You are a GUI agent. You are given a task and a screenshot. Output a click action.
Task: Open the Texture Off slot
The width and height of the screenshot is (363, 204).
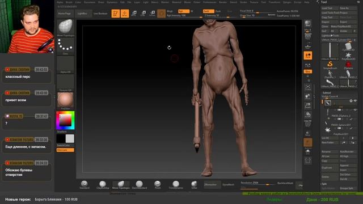point(66,83)
